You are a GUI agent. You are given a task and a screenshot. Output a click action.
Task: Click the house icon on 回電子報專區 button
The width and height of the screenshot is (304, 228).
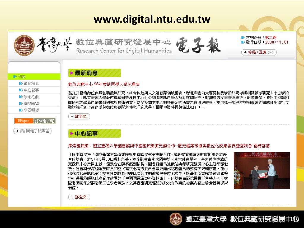[x=23, y=131]
